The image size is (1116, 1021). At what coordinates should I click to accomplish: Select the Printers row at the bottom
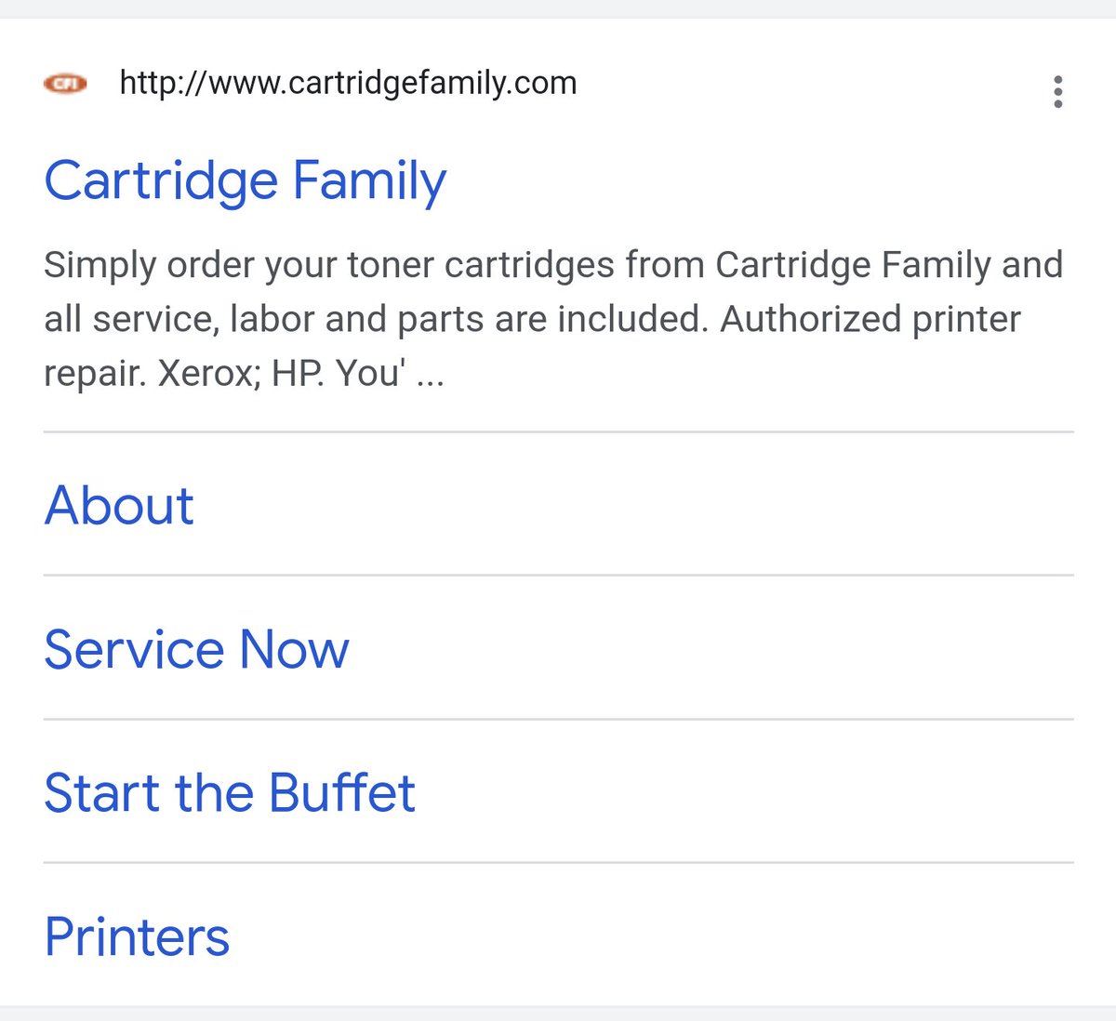click(x=558, y=935)
